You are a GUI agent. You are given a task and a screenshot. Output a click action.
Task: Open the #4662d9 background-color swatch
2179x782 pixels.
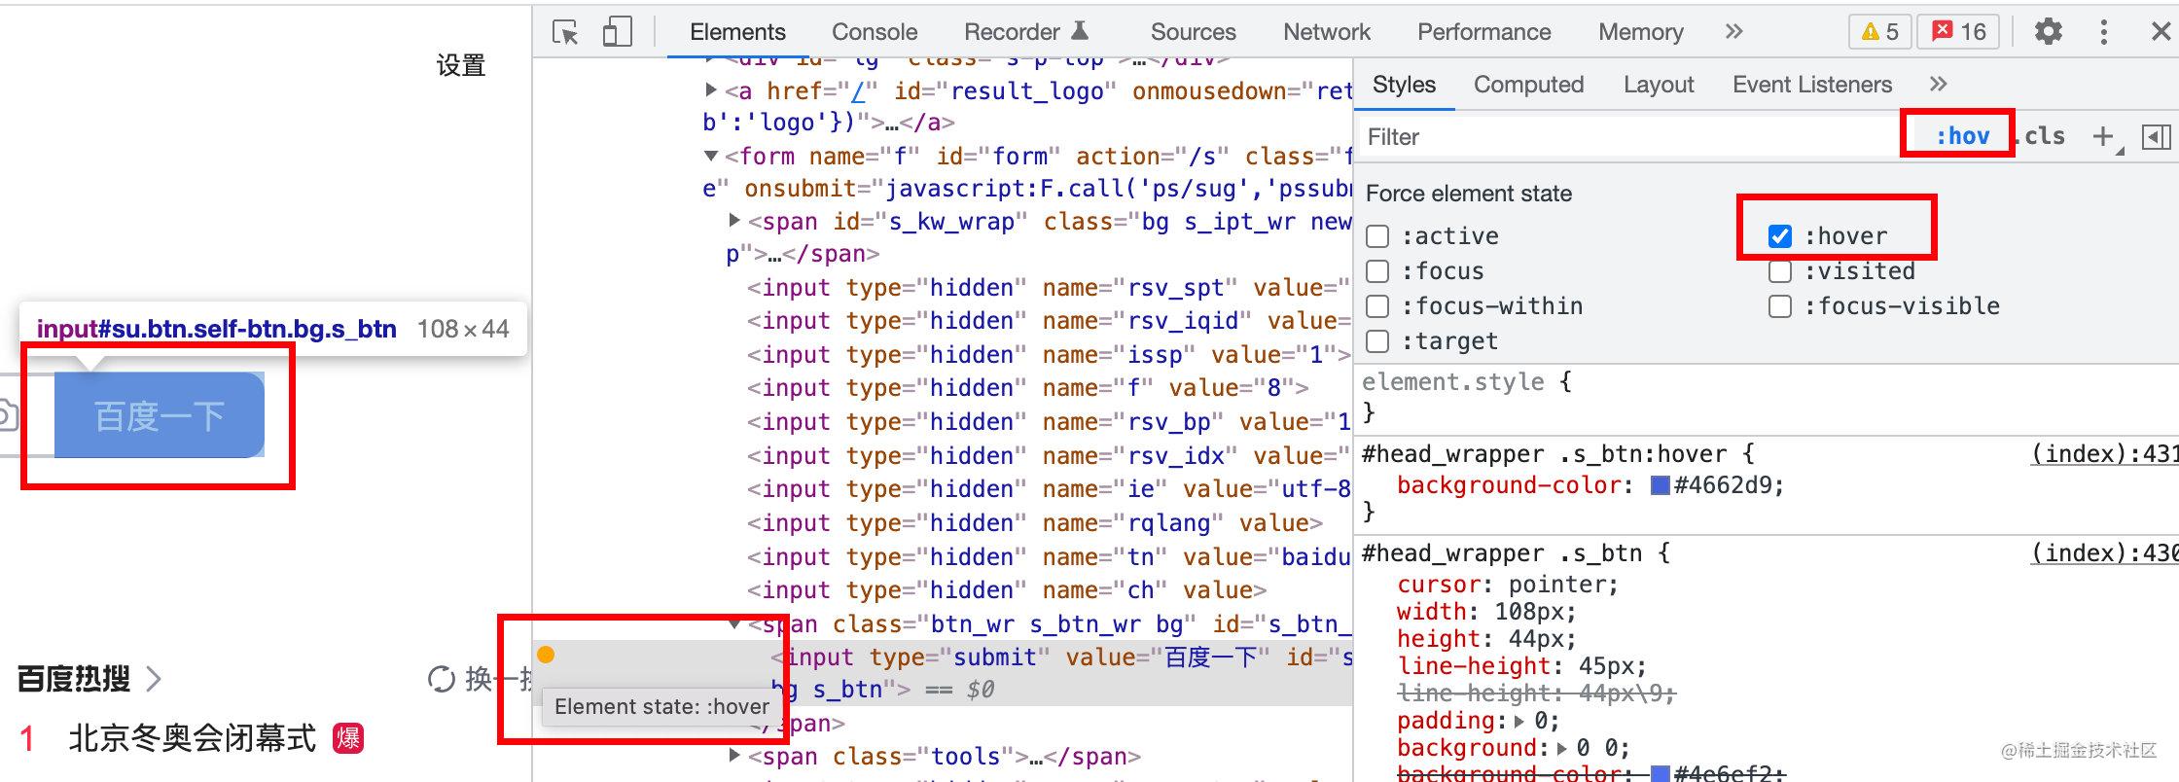(1661, 485)
